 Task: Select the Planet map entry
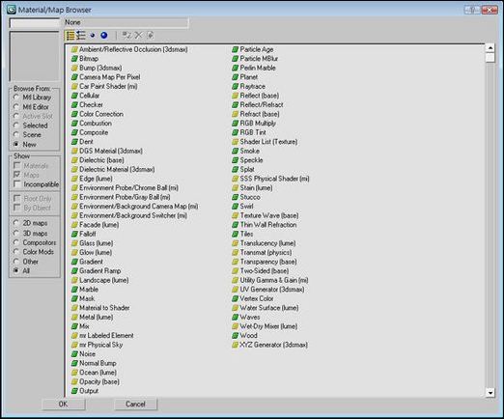pos(249,77)
